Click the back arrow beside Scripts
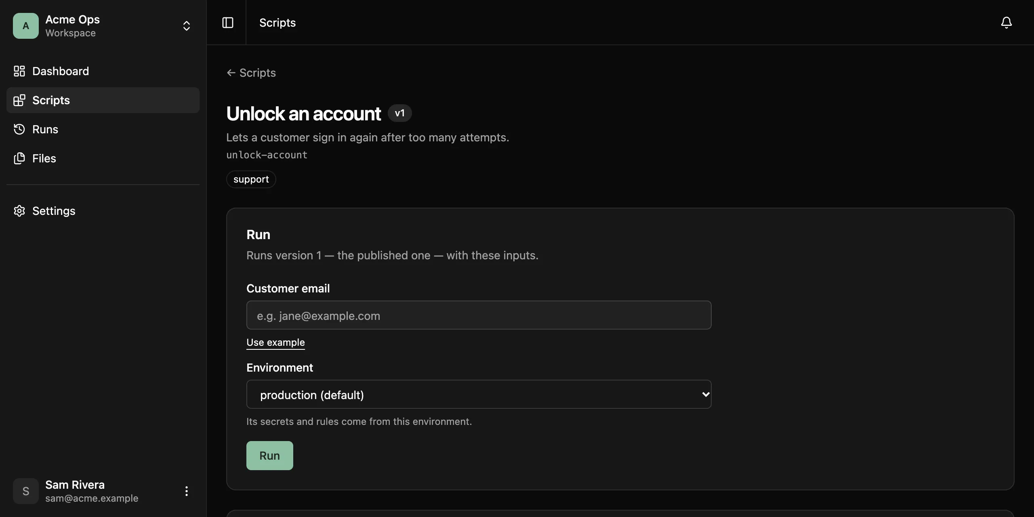The width and height of the screenshot is (1034, 517). (231, 73)
